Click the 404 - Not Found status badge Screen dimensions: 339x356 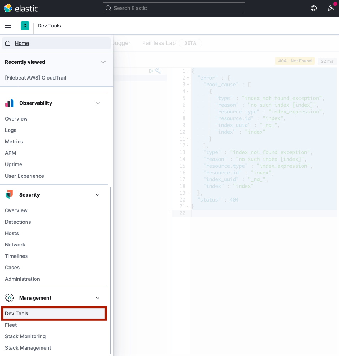(295, 61)
